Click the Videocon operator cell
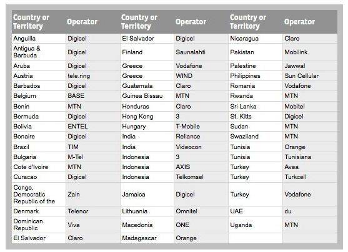The image size is (348, 252). pos(201,147)
